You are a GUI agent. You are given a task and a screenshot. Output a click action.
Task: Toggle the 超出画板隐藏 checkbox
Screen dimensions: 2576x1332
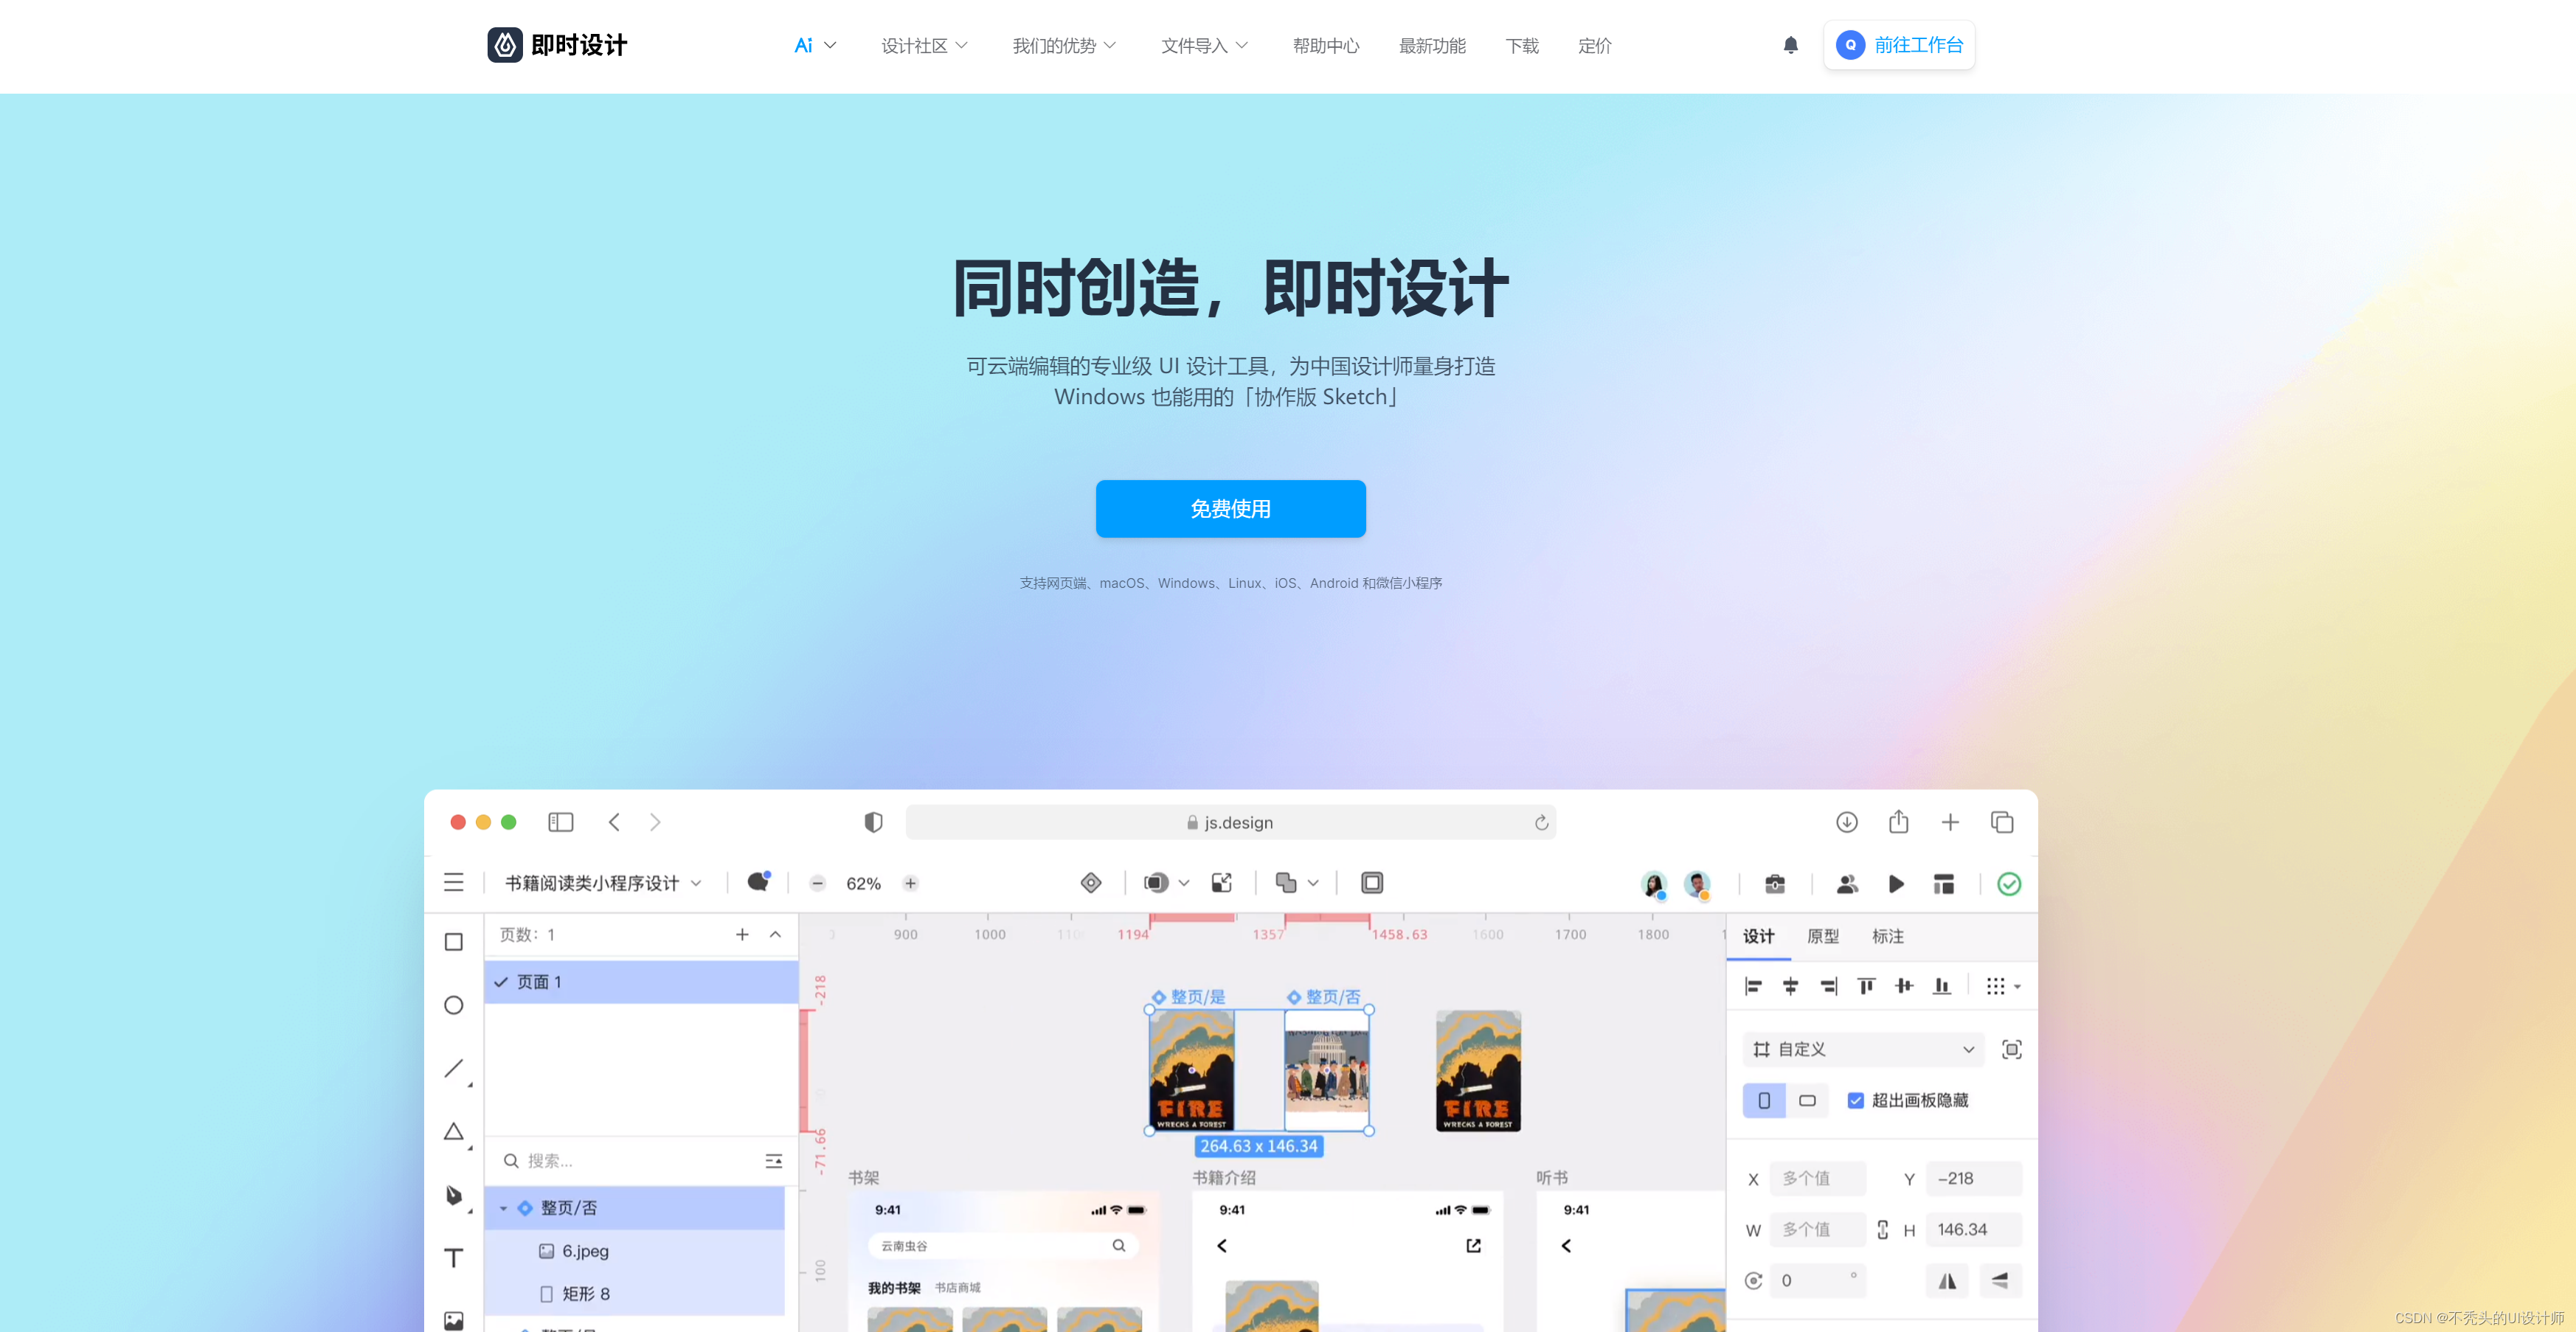[x=1855, y=1100]
